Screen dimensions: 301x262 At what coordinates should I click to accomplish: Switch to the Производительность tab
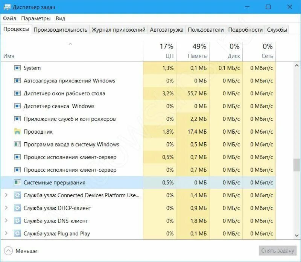point(61,29)
